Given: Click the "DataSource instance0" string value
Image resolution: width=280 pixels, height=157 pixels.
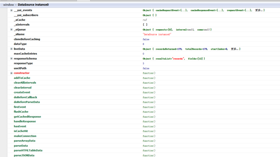Looking at the screenshot, I should (x=157, y=35).
